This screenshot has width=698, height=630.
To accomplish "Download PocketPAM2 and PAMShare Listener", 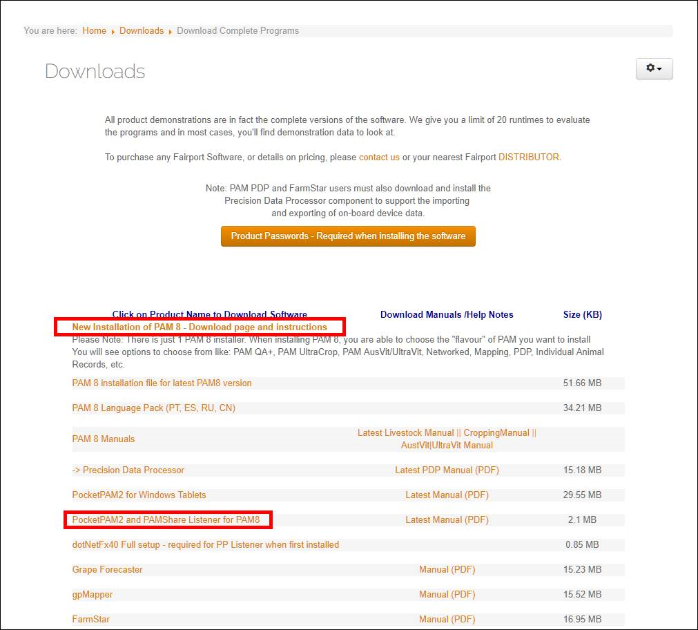I will click(x=166, y=520).
